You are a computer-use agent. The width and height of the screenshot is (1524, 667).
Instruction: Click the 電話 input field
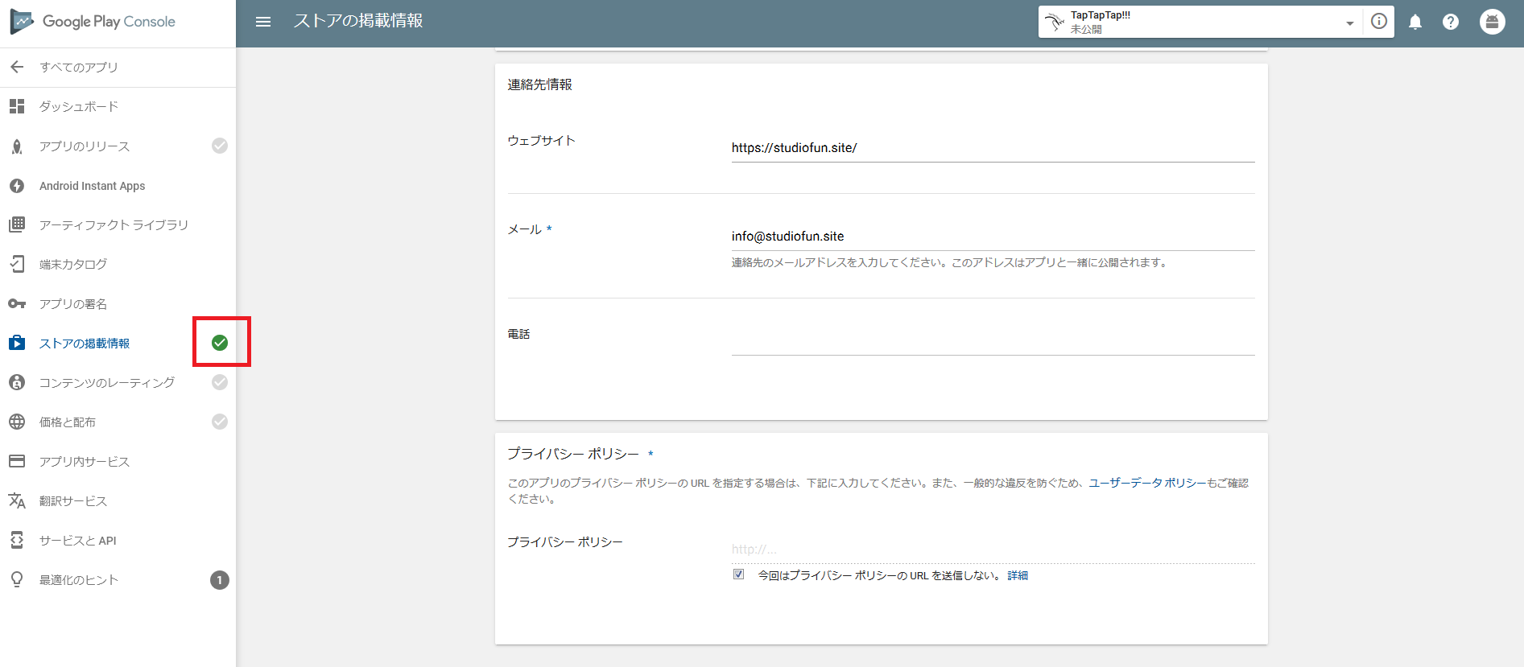click(x=993, y=341)
